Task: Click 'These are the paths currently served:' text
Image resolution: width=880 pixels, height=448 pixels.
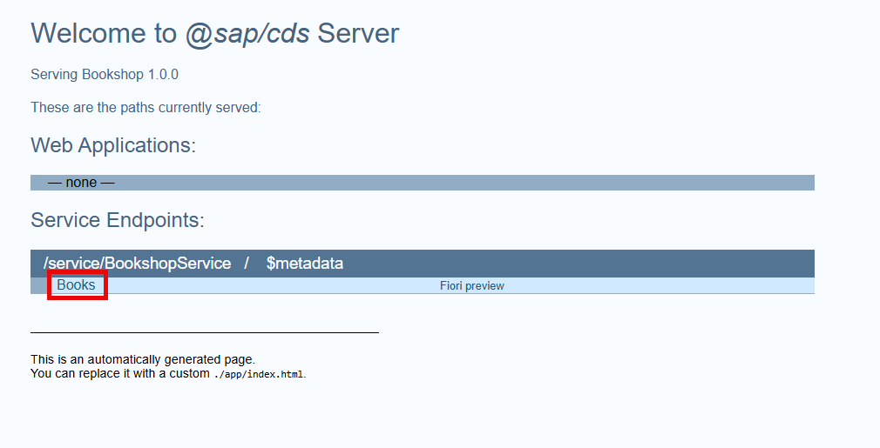Action: (x=146, y=108)
